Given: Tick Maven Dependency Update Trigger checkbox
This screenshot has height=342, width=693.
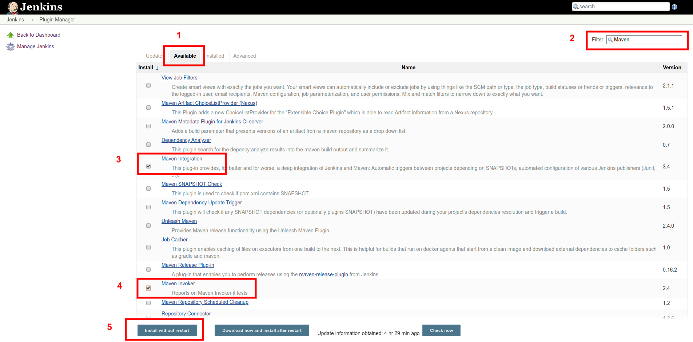Looking at the screenshot, I should coord(148,207).
